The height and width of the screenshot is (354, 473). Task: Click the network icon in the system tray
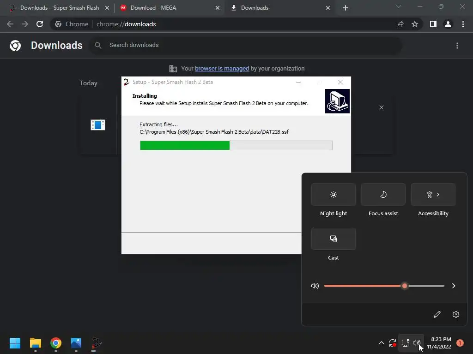tap(405, 343)
